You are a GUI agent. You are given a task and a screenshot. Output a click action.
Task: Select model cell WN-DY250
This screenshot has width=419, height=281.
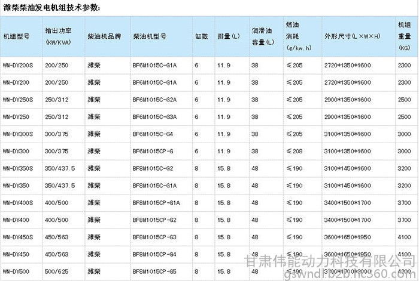(16, 117)
